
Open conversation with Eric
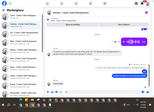(x=21, y=34)
